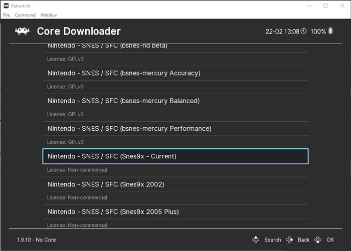Click the GPLv3 license under bsnes-hd beta

(x=65, y=59)
